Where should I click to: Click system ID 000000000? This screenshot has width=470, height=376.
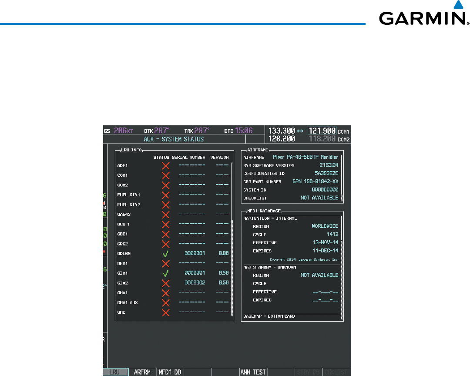coord(325,189)
